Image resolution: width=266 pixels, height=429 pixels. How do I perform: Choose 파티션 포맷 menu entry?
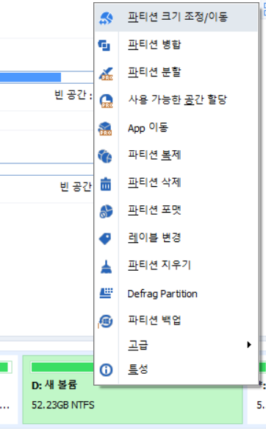click(x=176, y=210)
